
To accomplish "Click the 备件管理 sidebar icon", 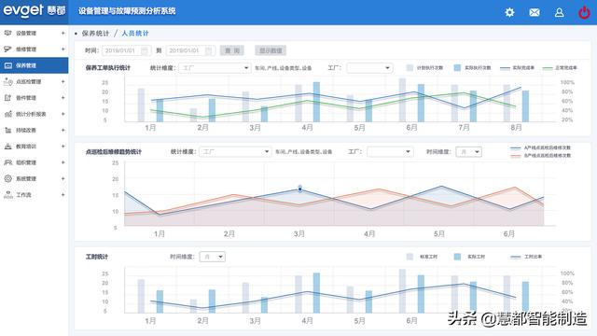I will pos(8,97).
